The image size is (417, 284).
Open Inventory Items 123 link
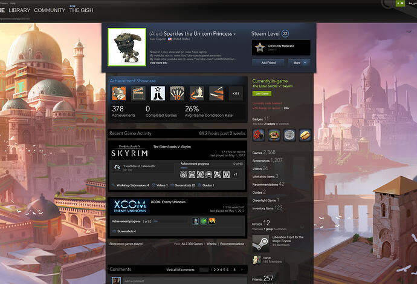tap(267, 208)
